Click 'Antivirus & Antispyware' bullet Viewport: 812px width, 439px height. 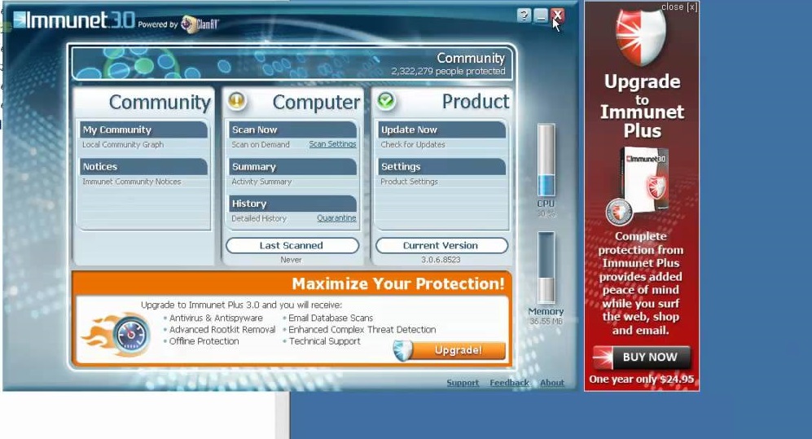[216, 318]
